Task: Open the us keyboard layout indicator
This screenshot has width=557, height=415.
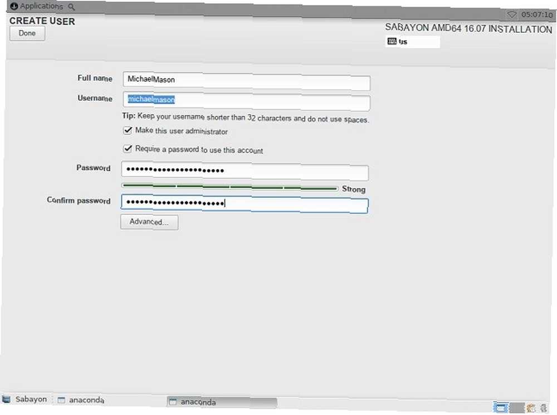Action: coord(412,42)
